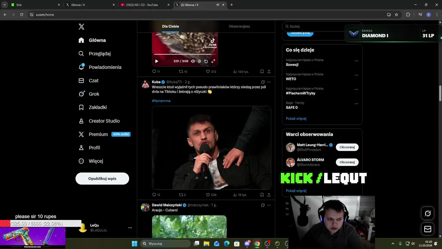Screen dimensions: 442x249
Task: Open Windows Start menu
Action: (x=134, y=243)
